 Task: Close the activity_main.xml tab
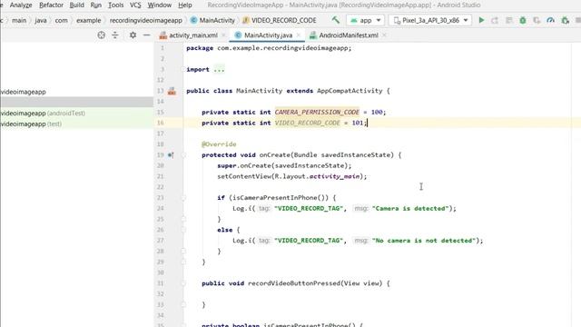tap(223, 35)
